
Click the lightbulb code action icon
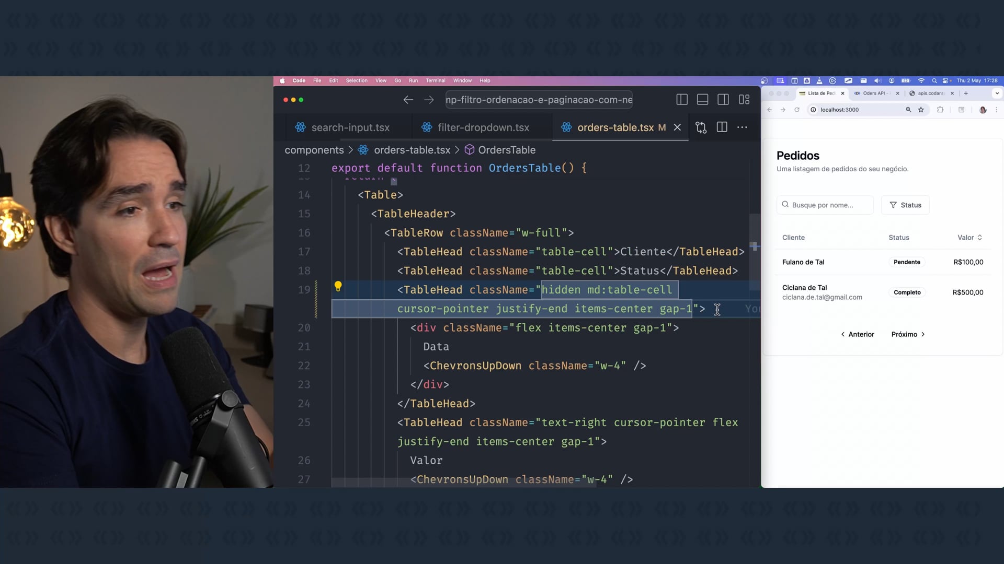338,286
